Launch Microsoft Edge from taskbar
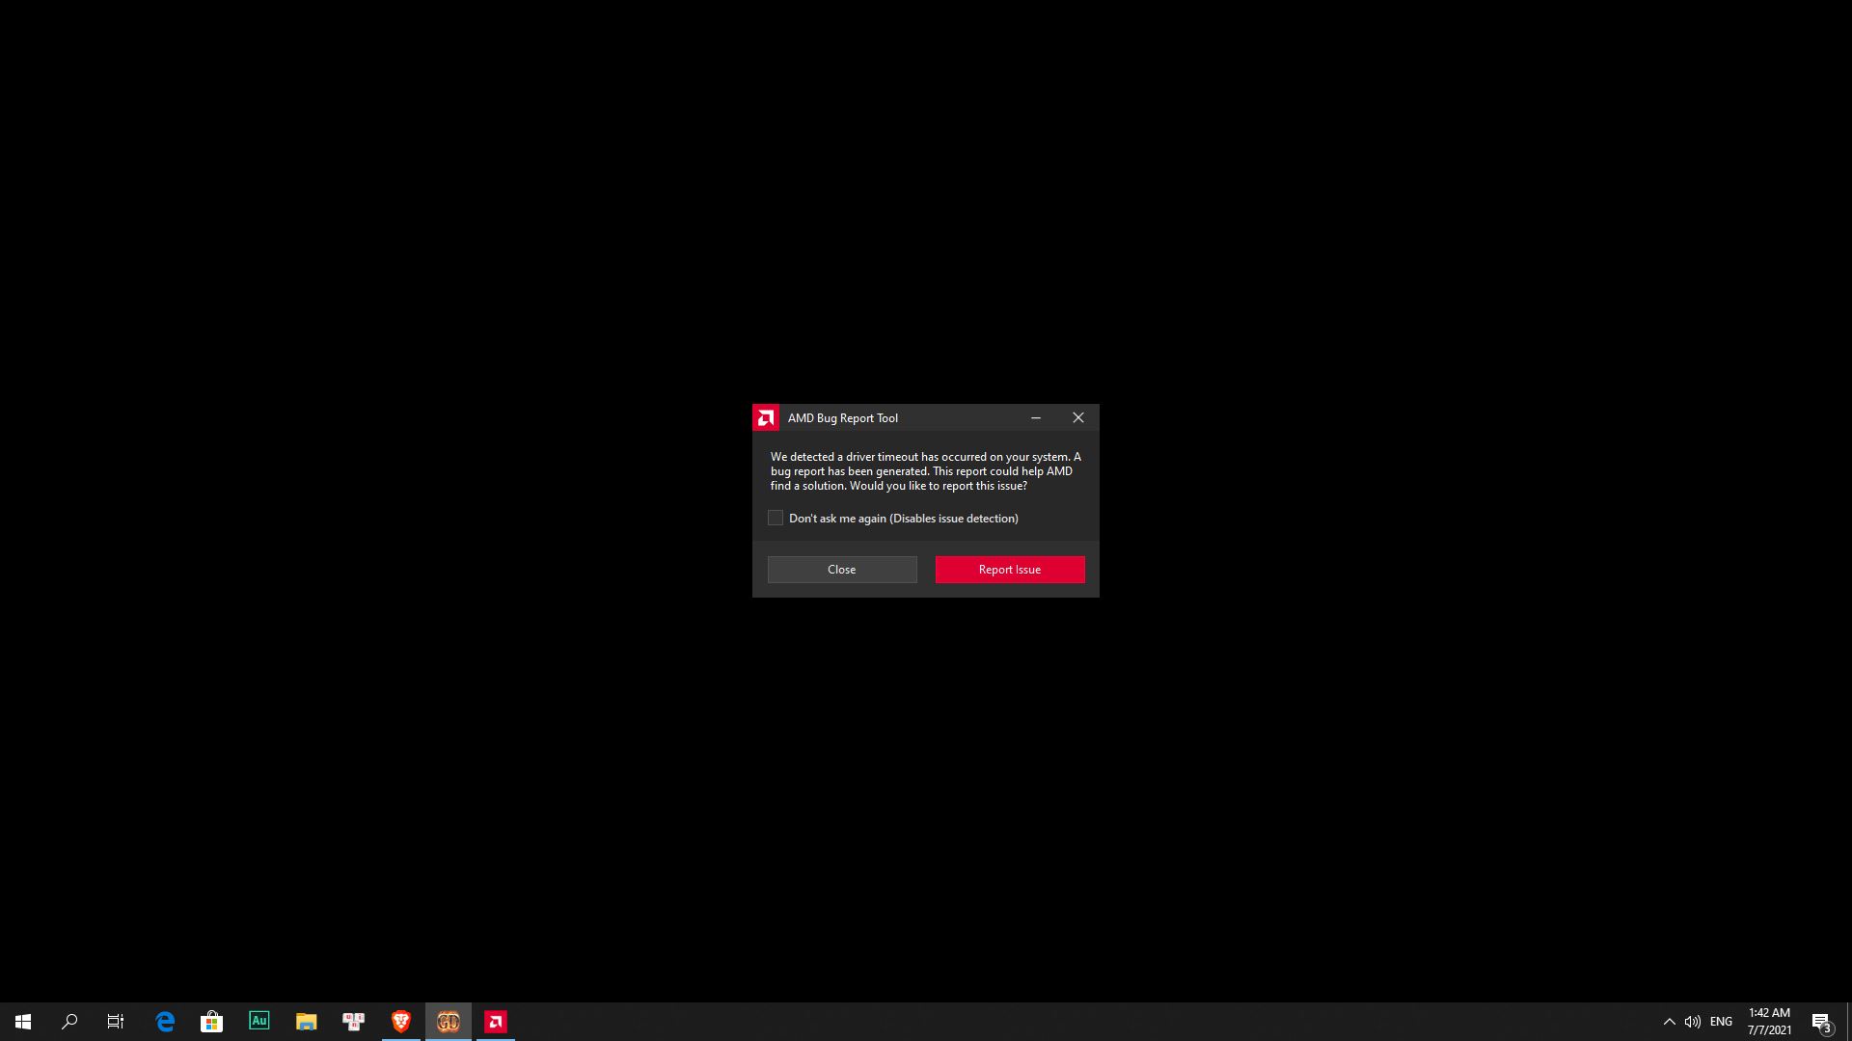 165,1022
